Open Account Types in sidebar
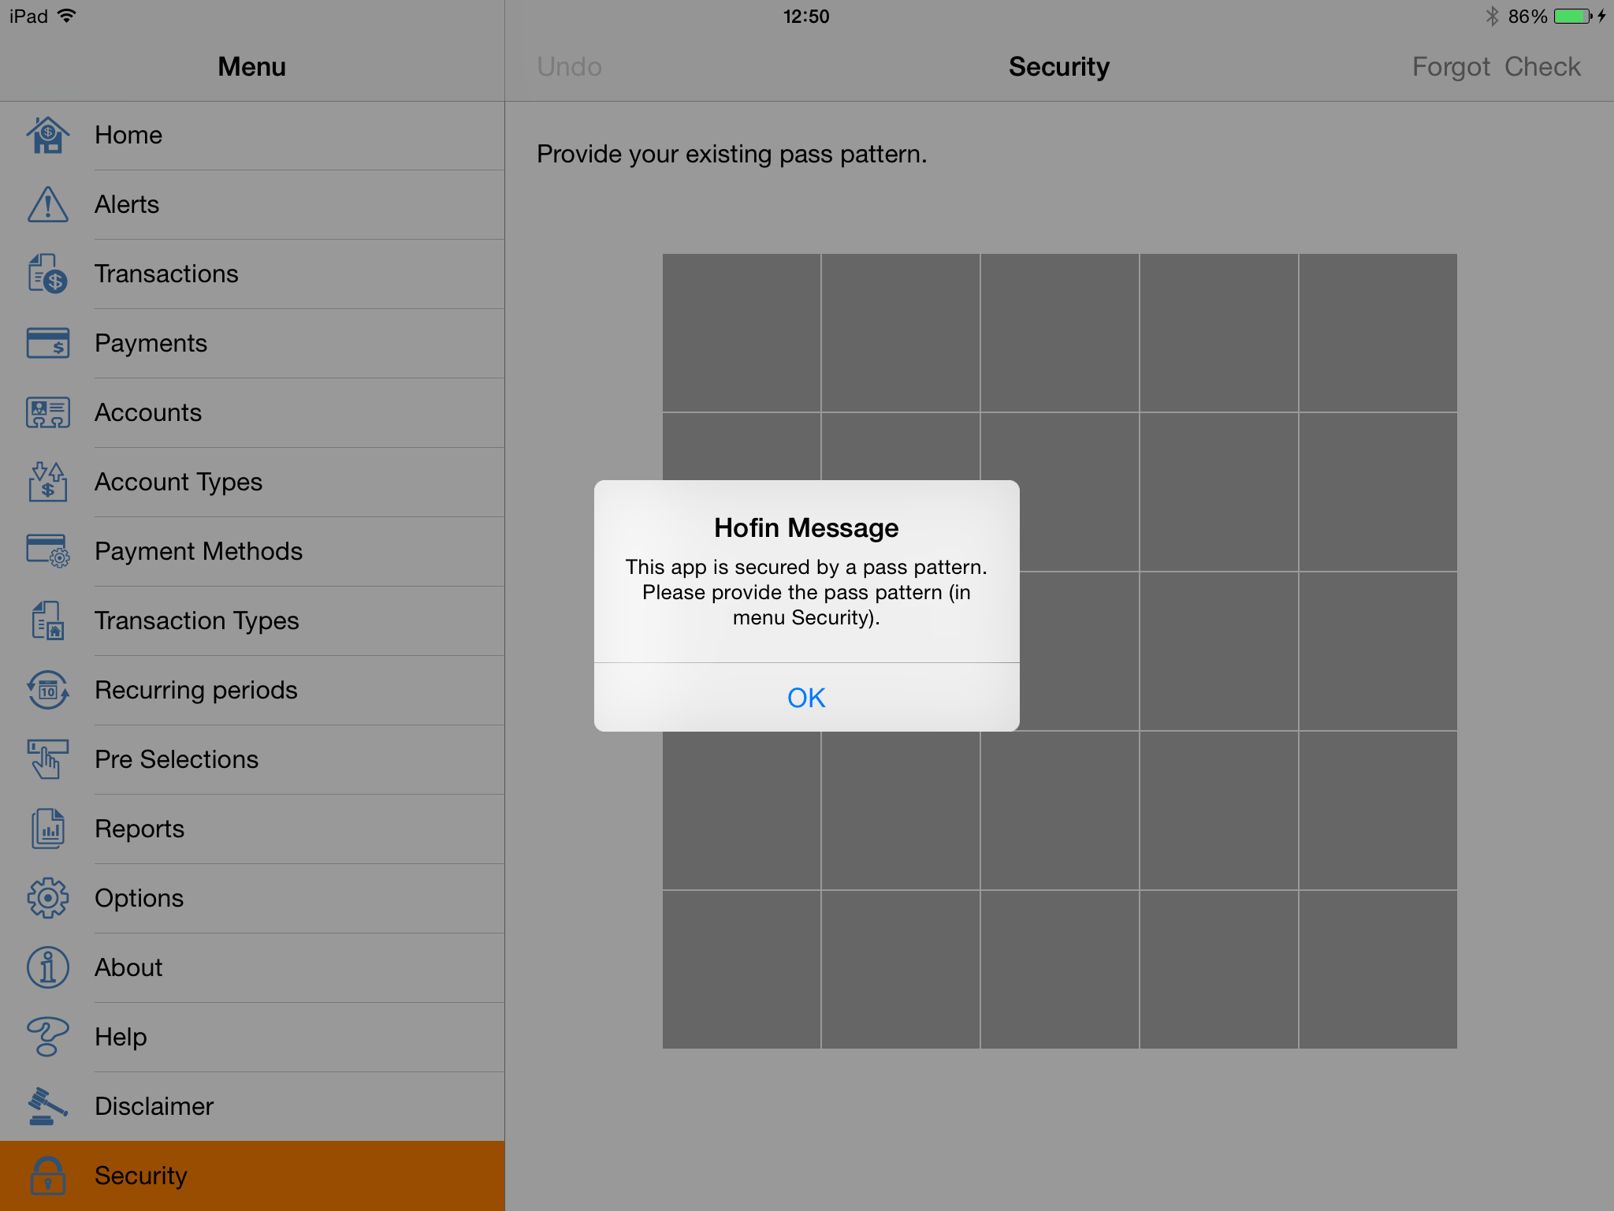 [x=251, y=481]
